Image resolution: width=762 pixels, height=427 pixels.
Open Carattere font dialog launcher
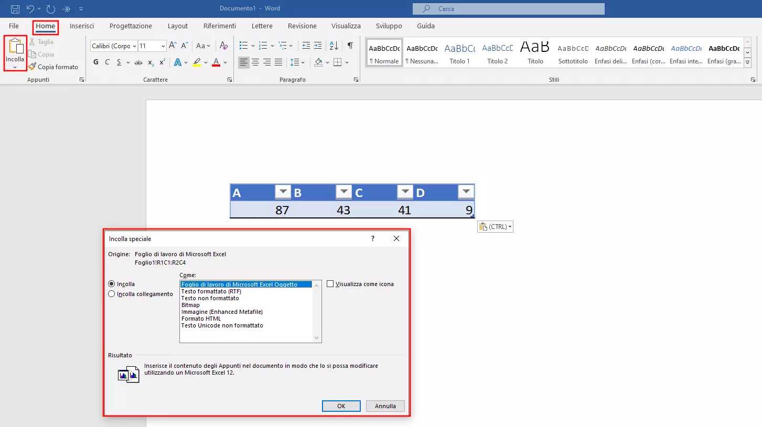[230, 80]
